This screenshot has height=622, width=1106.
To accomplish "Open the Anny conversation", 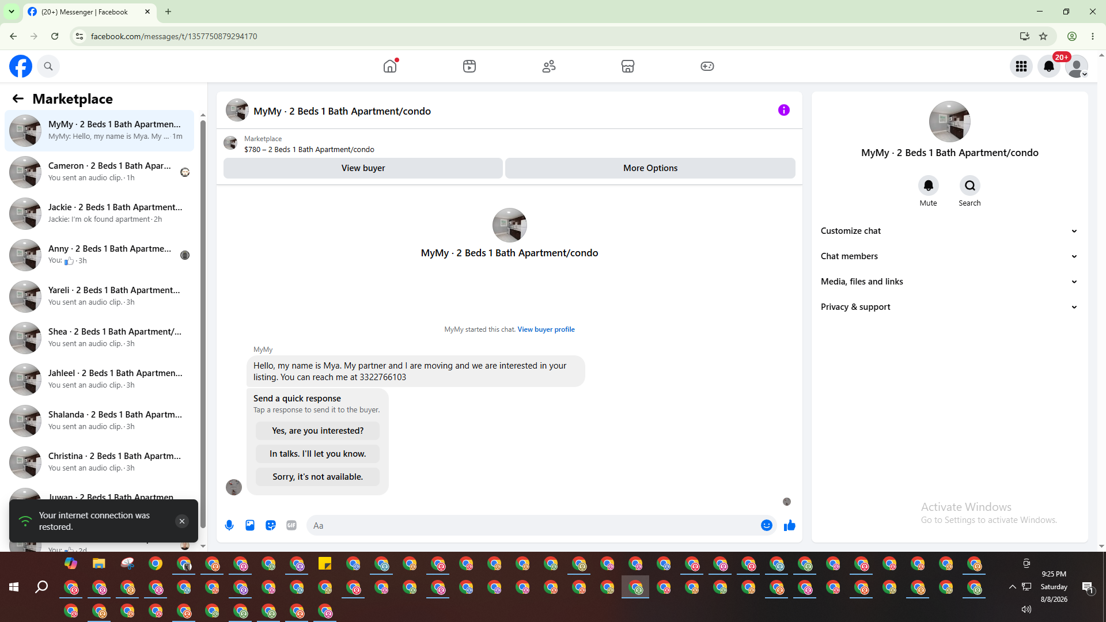I will pyautogui.click(x=100, y=255).
